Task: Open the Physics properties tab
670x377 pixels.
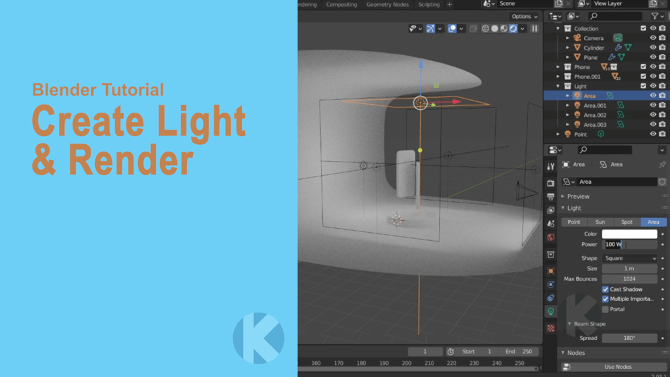Action: 551,284
